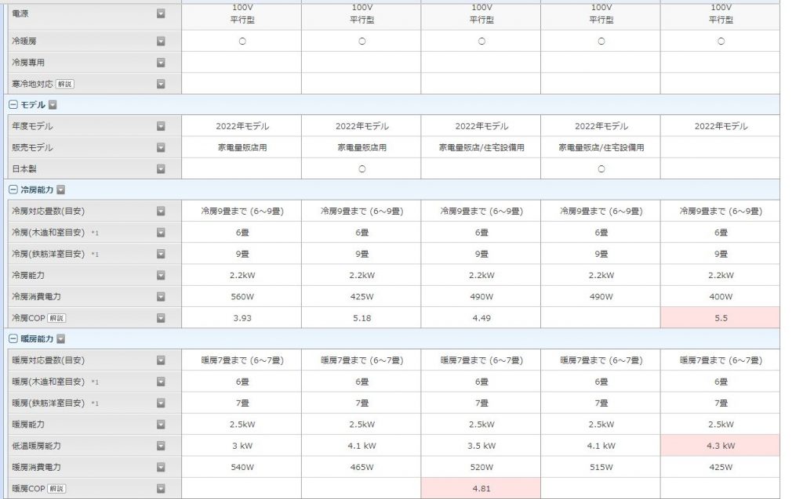Click the arrow icon in 日本製 row
The height and width of the screenshot is (499, 803).
(161, 168)
